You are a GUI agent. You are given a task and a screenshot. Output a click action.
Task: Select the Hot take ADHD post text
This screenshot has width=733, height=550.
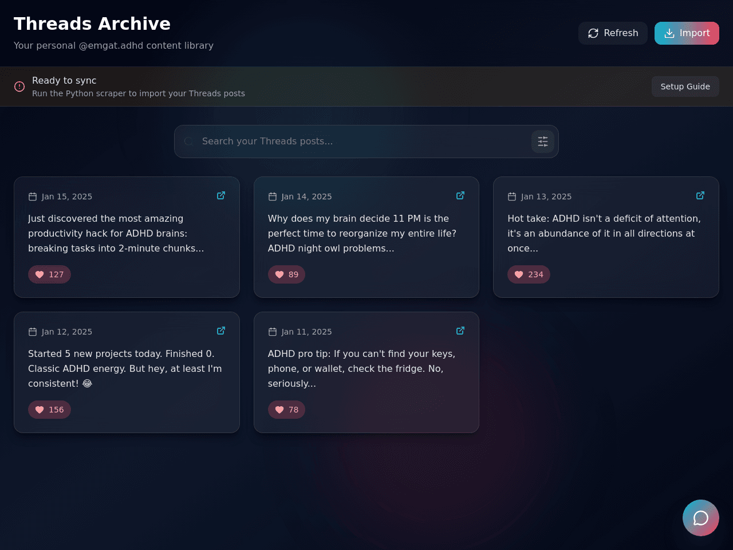click(604, 233)
